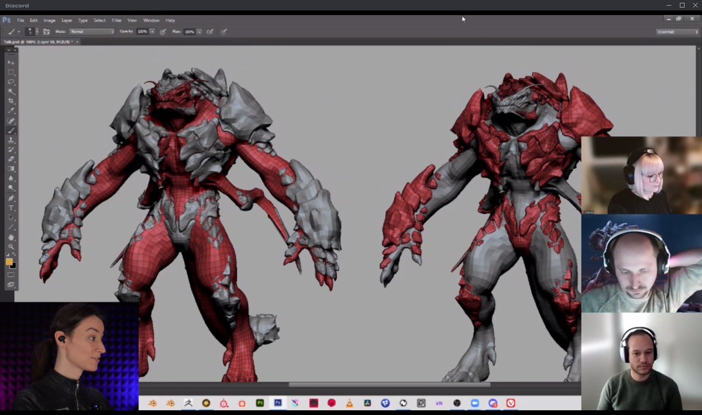Toggle Quick Mask mode

11,275
